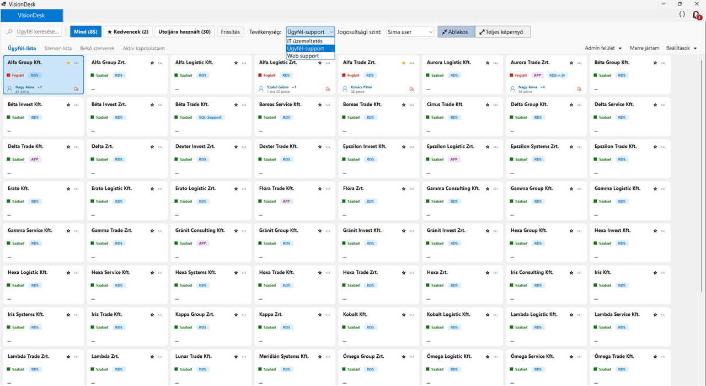
Task: Toggle favorite star on Aurora Logistic Kft.
Action: (x=488, y=63)
